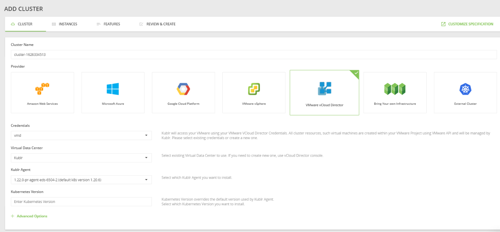Click the "VMware vCloud Director" label
The width and height of the screenshot is (500, 232).
coord(324,105)
